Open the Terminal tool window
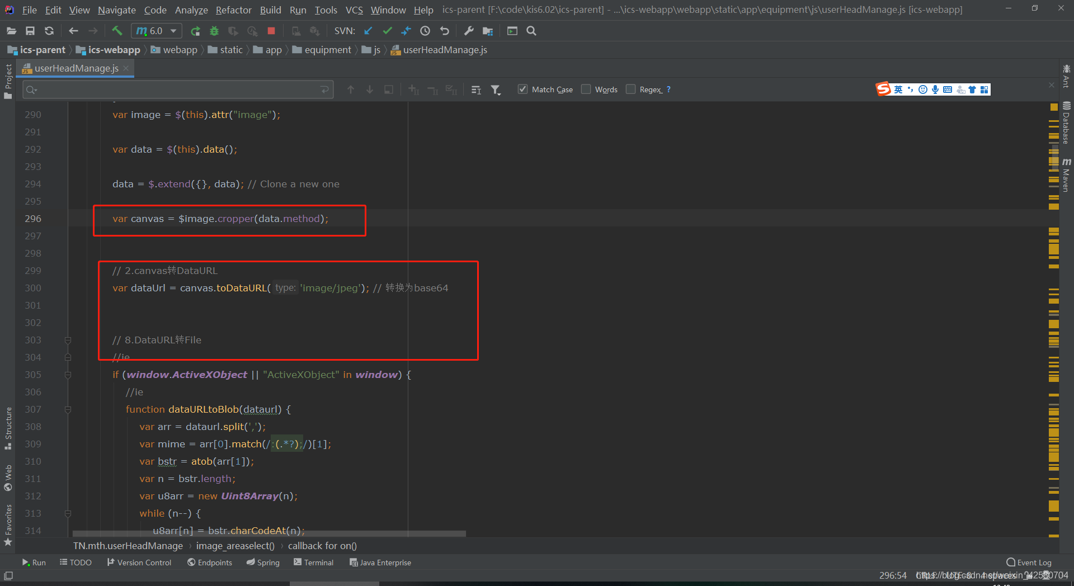This screenshot has width=1074, height=586. click(x=313, y=563)
